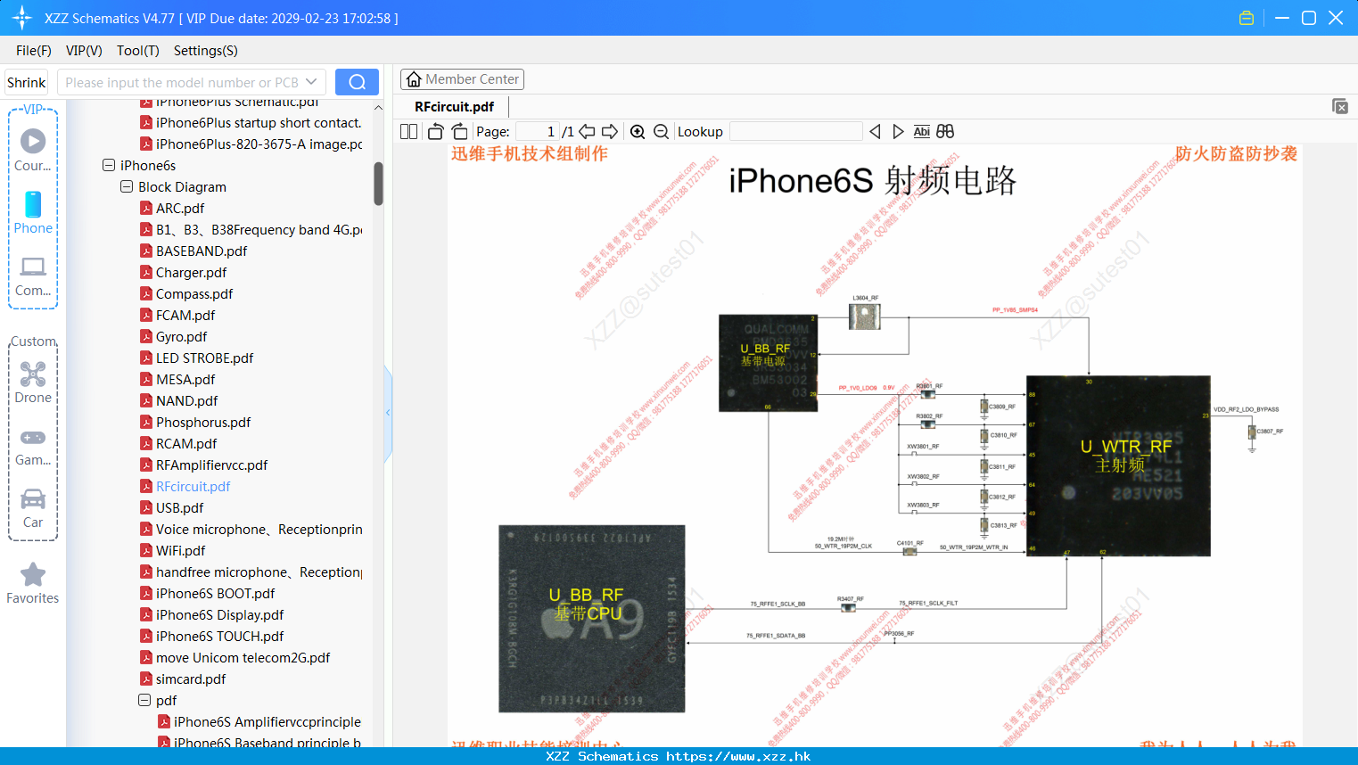1358x765 pixels.
Task: Go to the next page arrow
Action: [x=610, y=132]
